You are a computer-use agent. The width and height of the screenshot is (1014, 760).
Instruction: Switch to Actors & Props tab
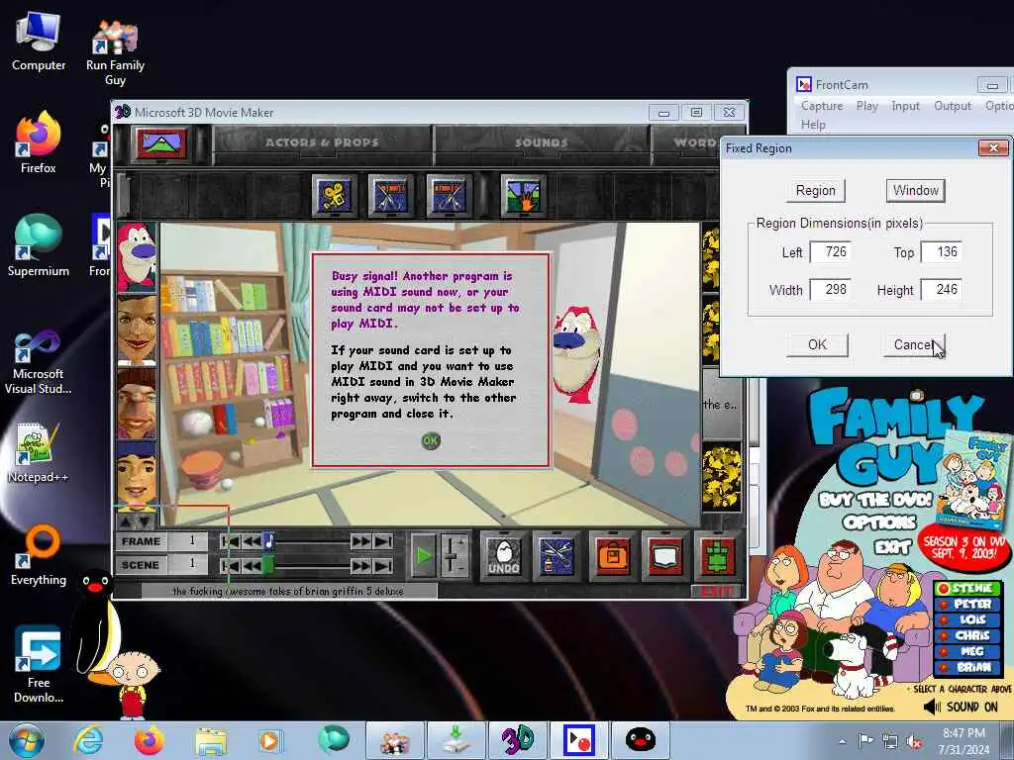click(x=322, y=142)
